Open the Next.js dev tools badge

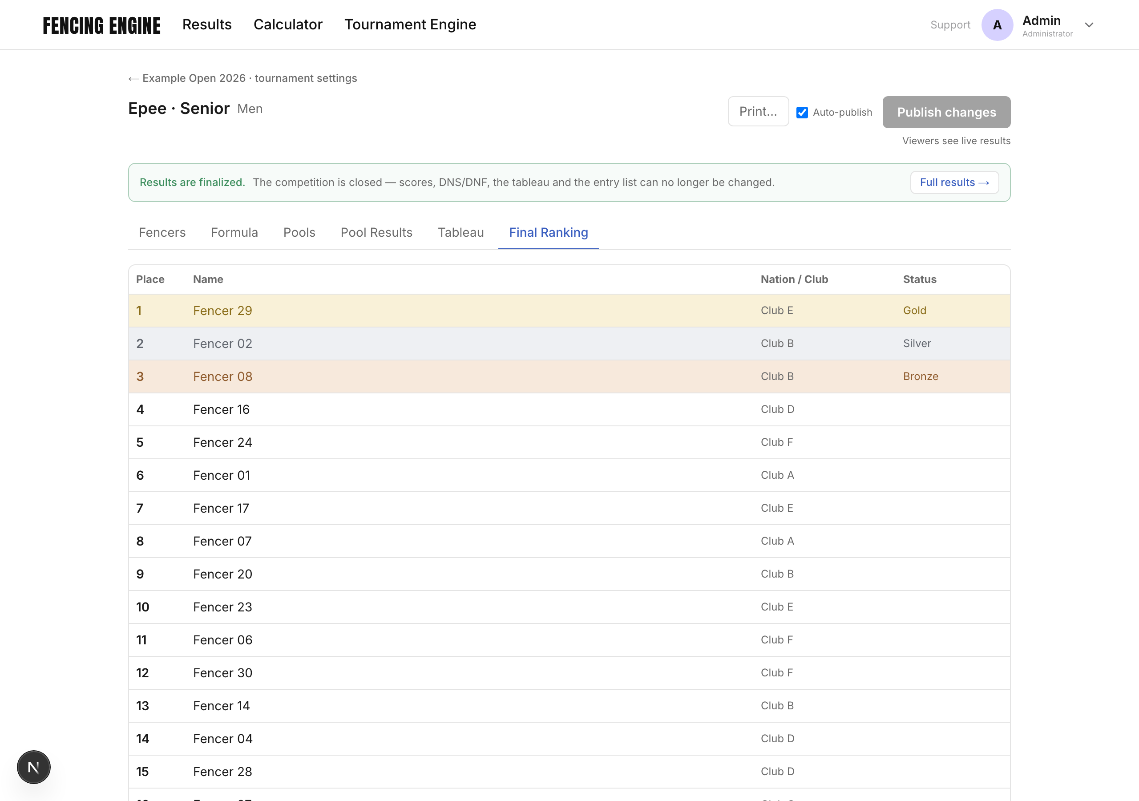(x=34, y=767)
